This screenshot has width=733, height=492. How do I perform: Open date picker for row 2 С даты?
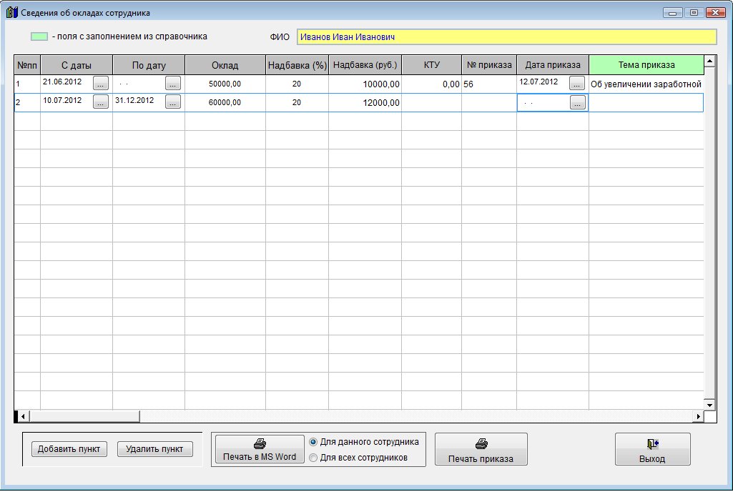[101, 102]
